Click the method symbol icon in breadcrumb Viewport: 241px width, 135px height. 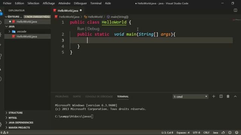pyautogui.click(x=108, y=17)
